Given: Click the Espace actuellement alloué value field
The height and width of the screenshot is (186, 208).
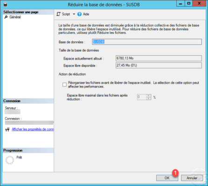Looking at the screenshot, I should click(x=159, y=58).
